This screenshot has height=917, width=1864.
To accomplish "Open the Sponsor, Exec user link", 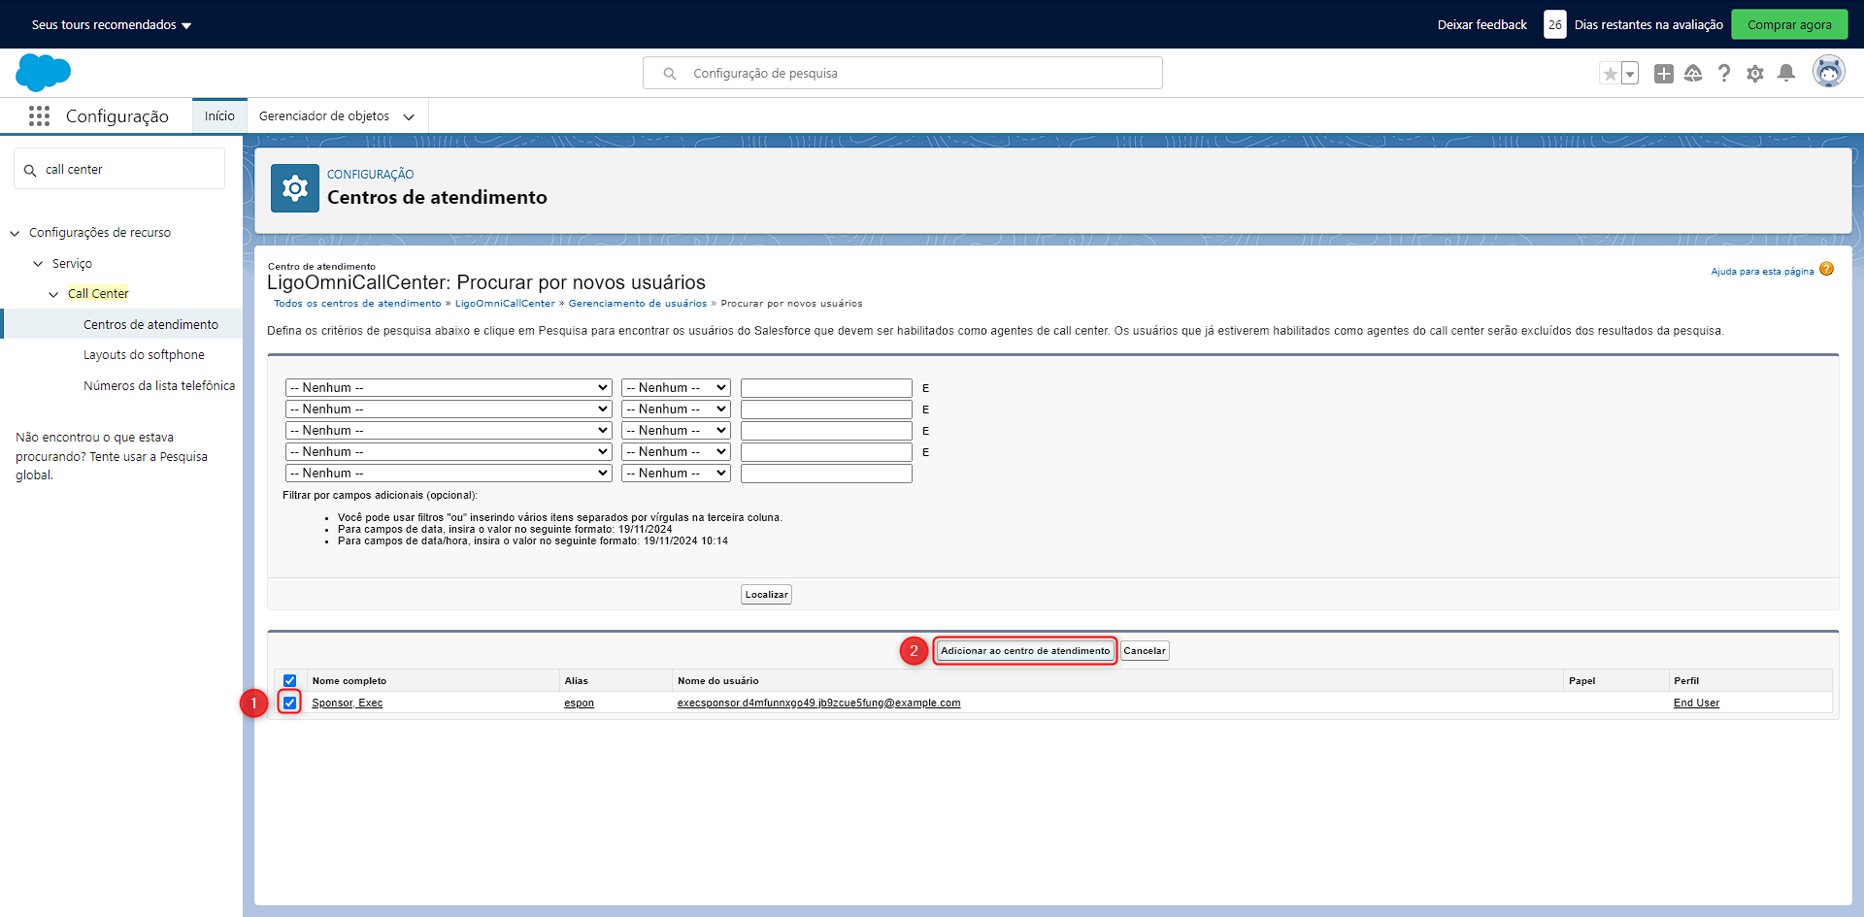I will [x=348, y=704].
